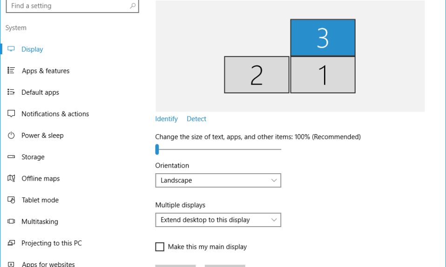446x267 pixels.
Task: Click the Identify link
Action: [x=166, y=119]
